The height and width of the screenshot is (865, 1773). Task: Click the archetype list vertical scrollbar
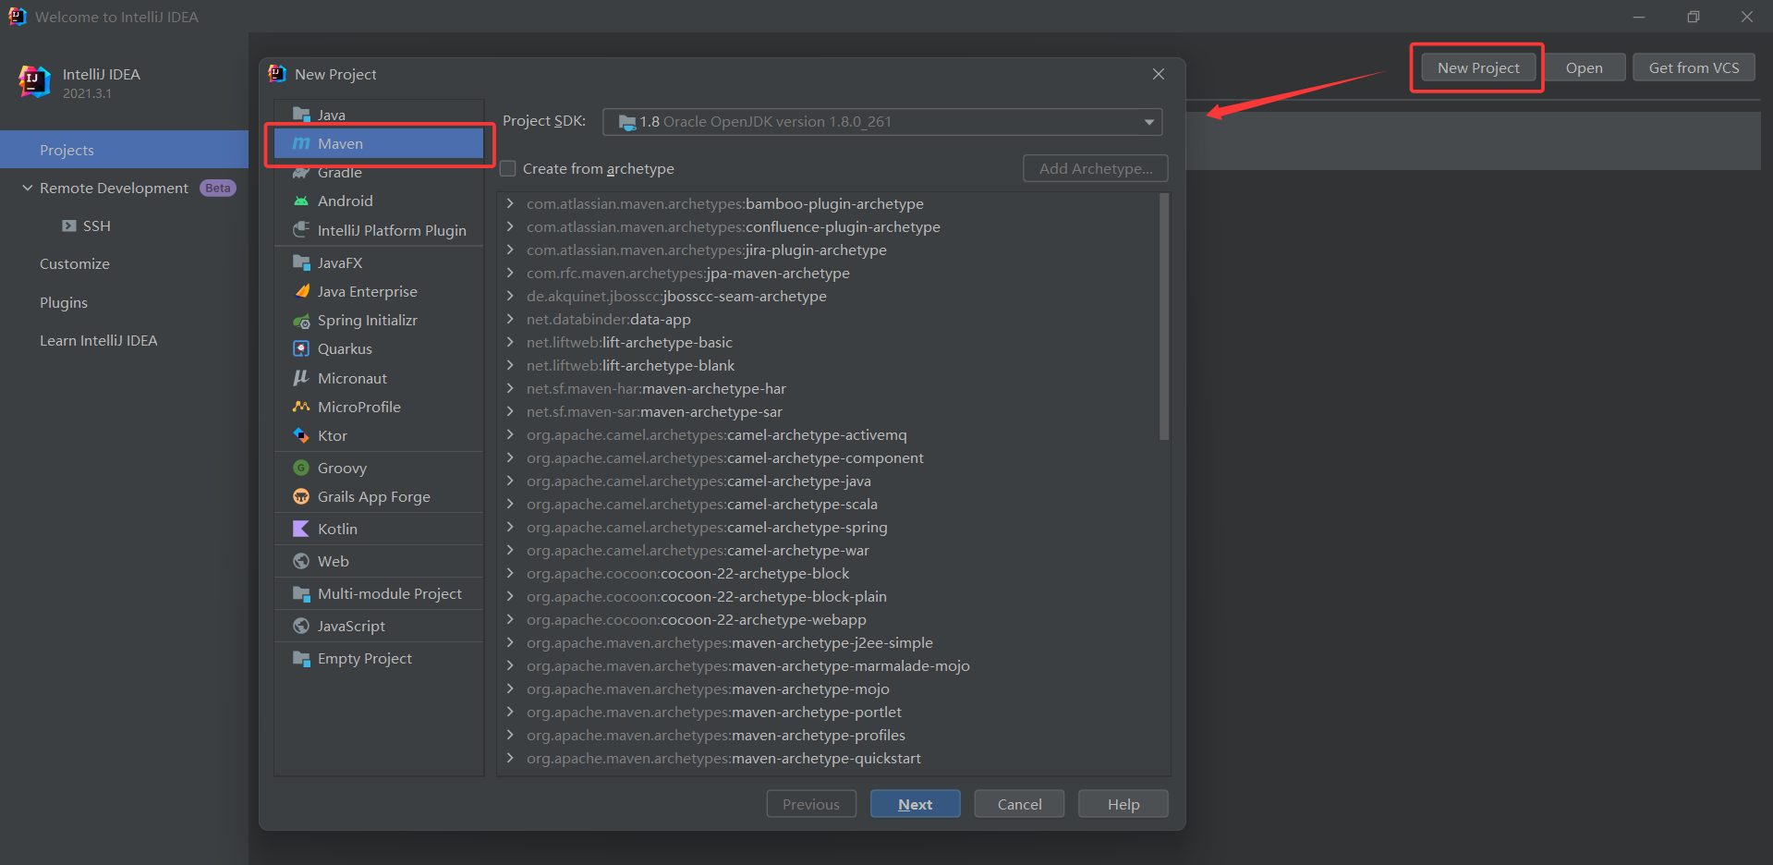click(x=1164, y=316)
